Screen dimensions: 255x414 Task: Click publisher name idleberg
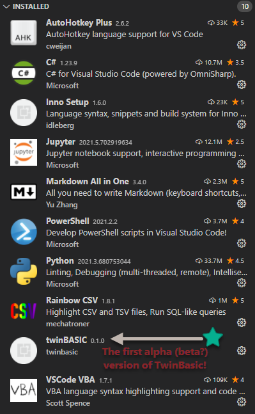pyautogui.click(x=60, y=125)
